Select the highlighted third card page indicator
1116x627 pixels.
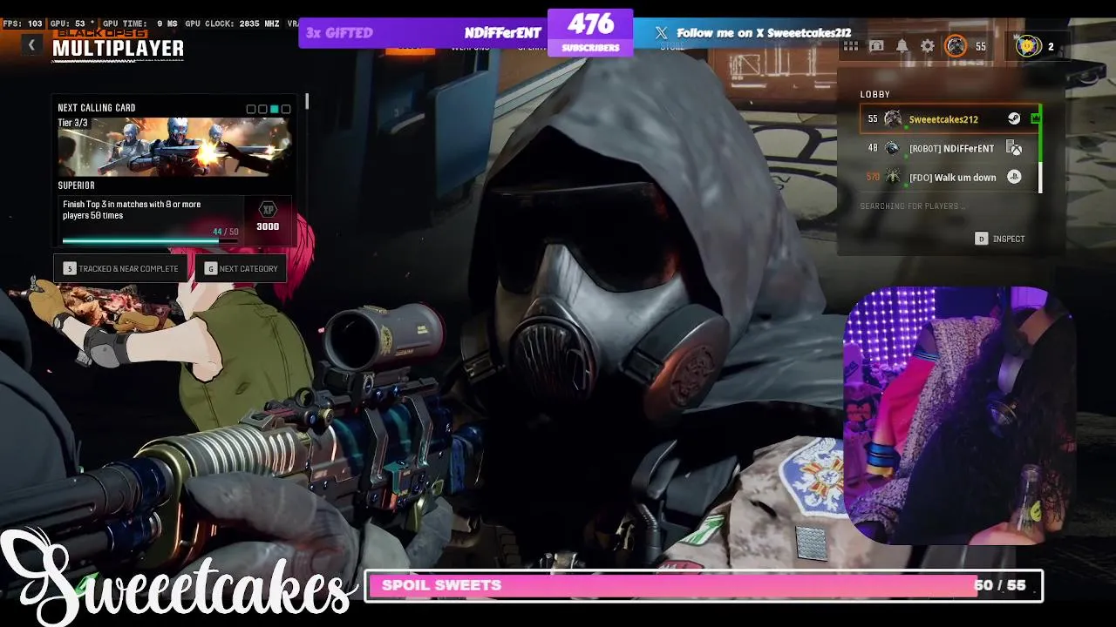(x=274, y=109)
